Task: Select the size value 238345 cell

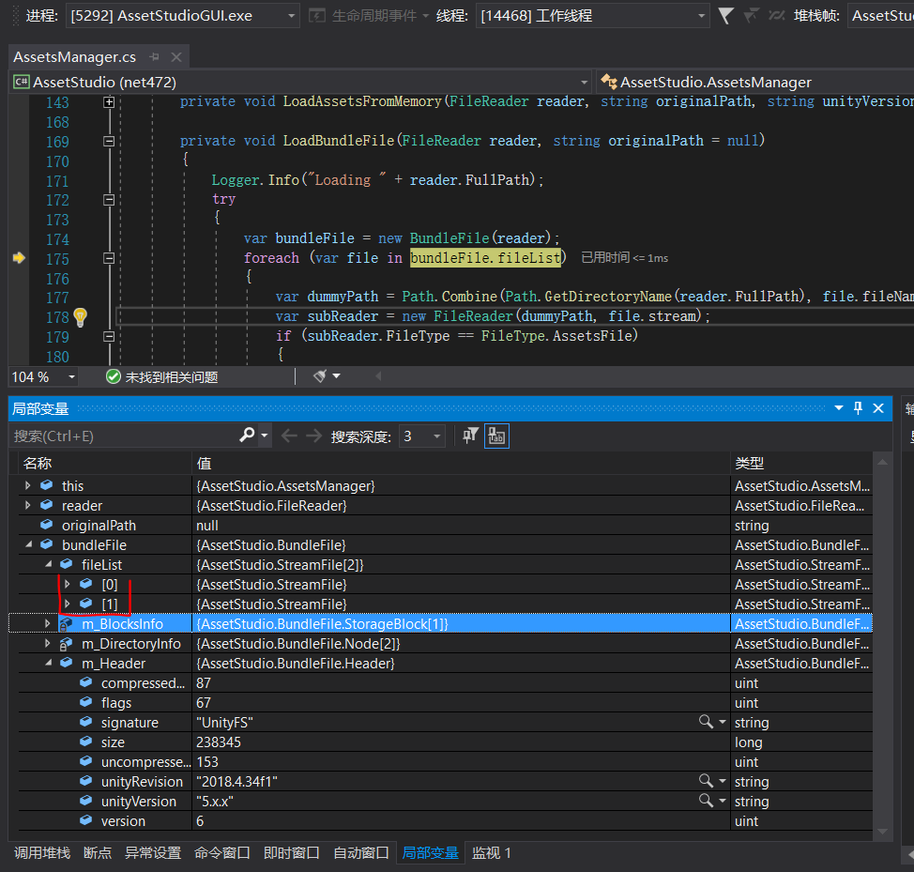Action: click(x=461, y=742)
